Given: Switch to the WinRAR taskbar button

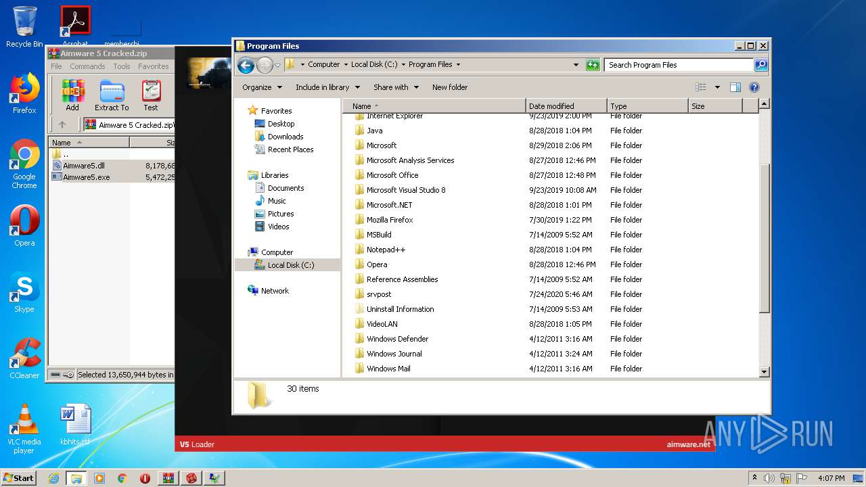Looking at the screenshot, I should coord(168,478).
